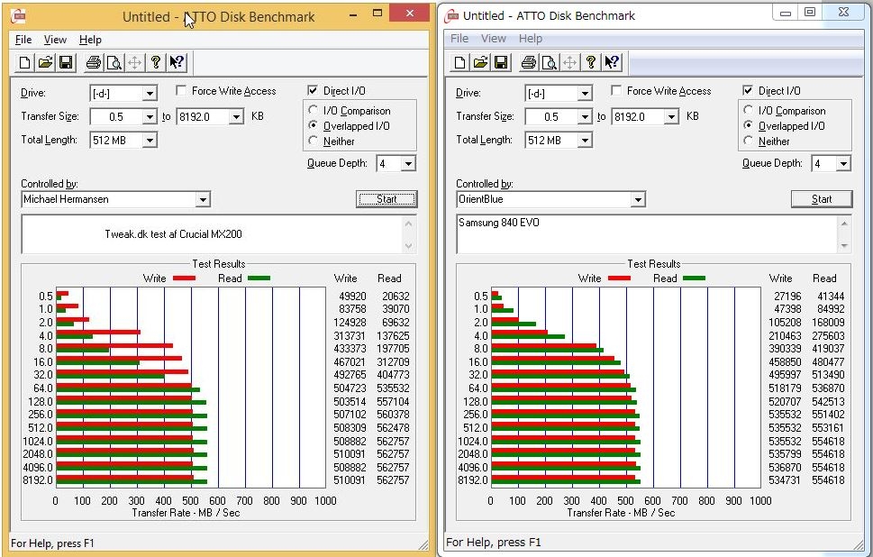873x557 pixels.
Task: Click Context Help arrow icon in left window toolbar
Action: pos(177,62)
